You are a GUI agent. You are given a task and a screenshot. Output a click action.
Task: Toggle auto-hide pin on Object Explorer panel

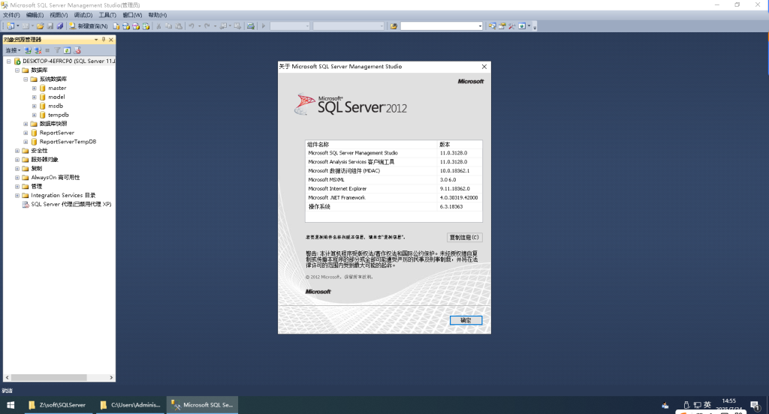104,39
